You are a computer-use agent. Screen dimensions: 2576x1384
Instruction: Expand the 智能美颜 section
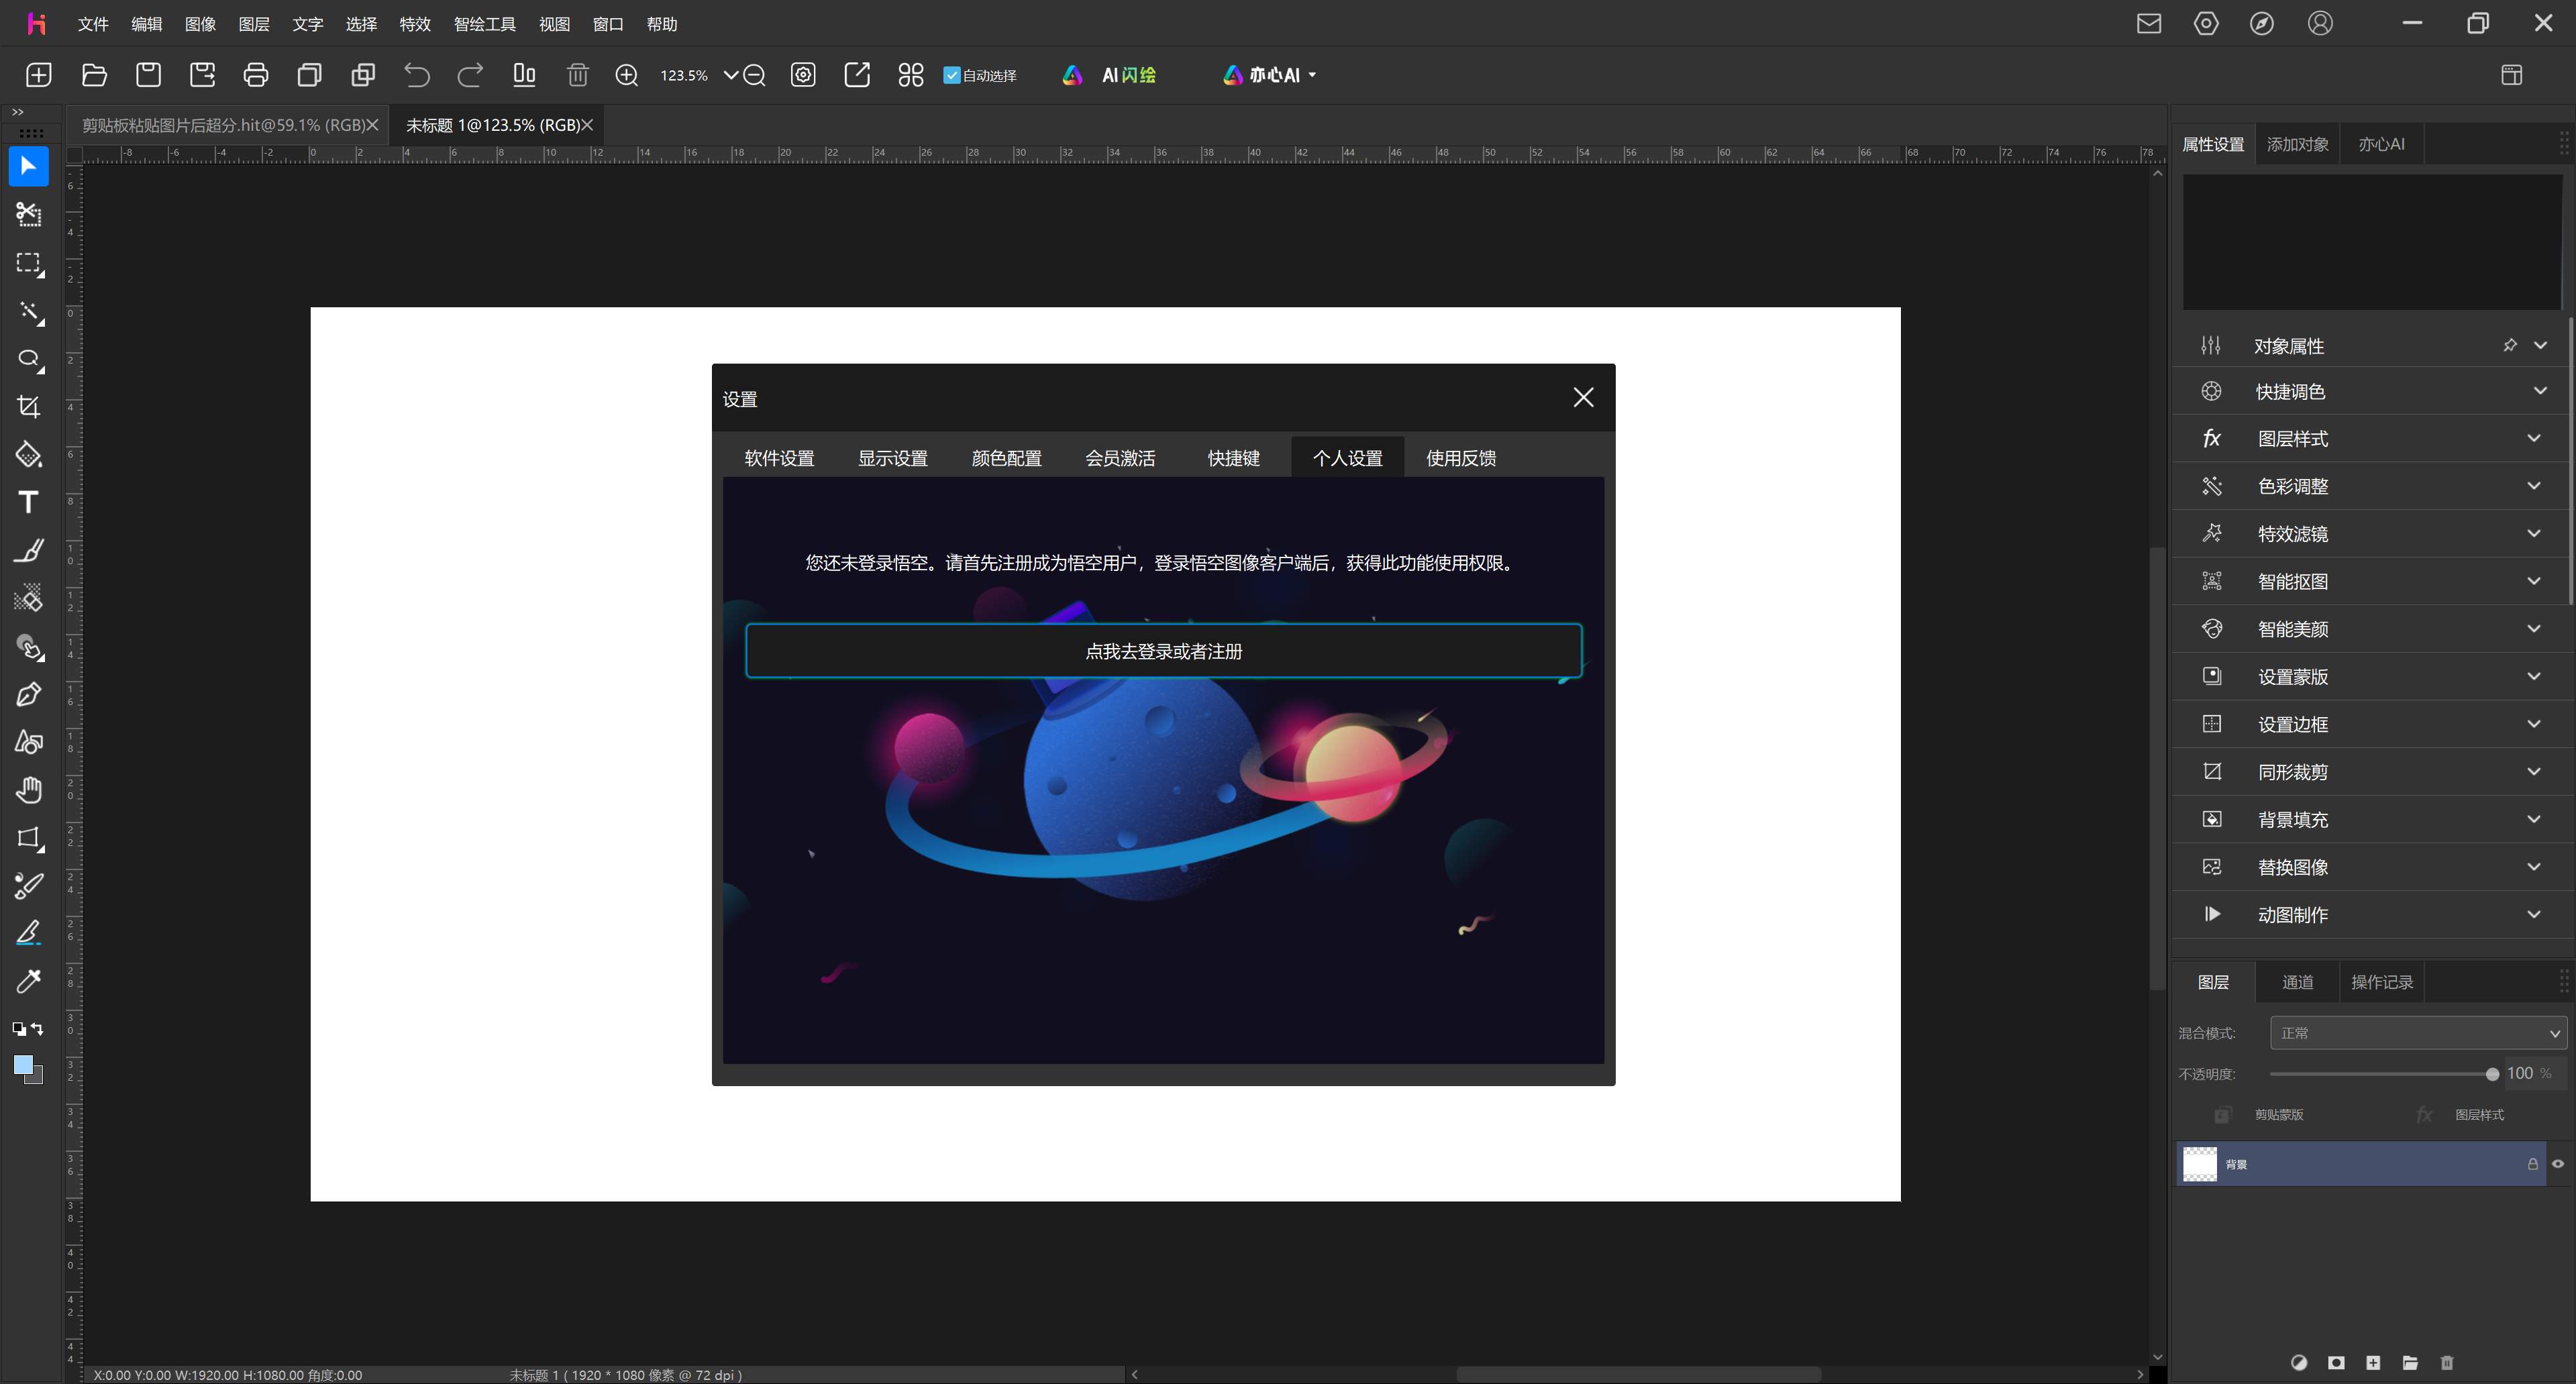2533,629
